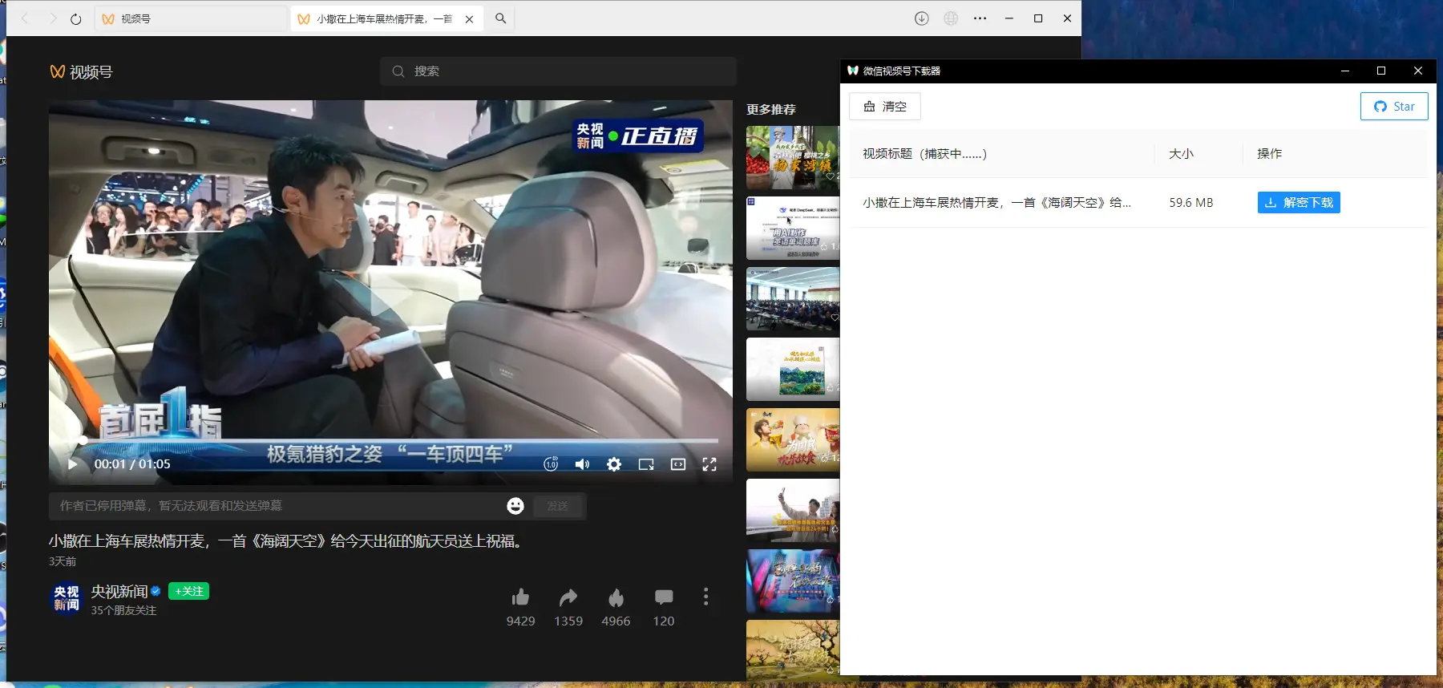Enter fullscreen video mode

(x=709, y=464)
